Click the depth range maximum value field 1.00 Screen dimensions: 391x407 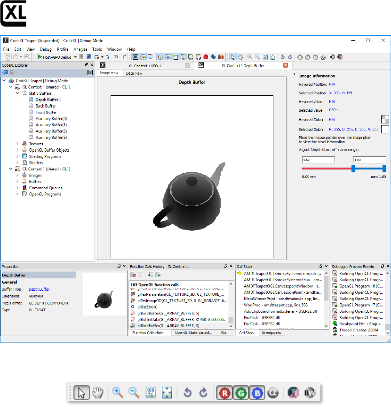[369, 160]
